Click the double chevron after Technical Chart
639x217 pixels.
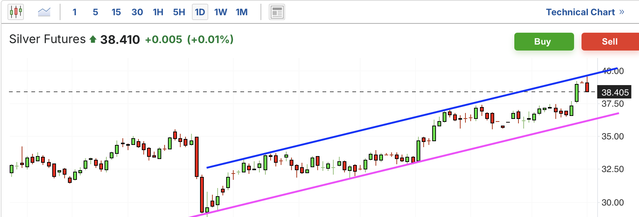coord(621,12)
